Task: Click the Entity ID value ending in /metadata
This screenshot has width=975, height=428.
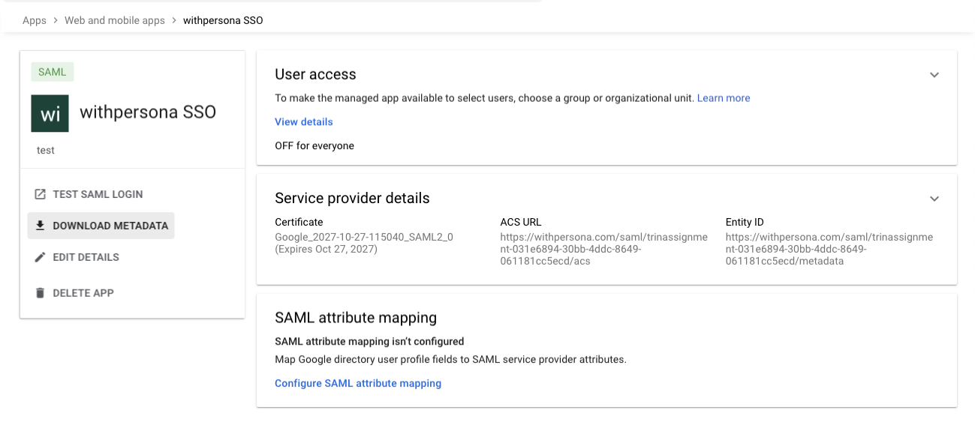Action: coord(829,249)
